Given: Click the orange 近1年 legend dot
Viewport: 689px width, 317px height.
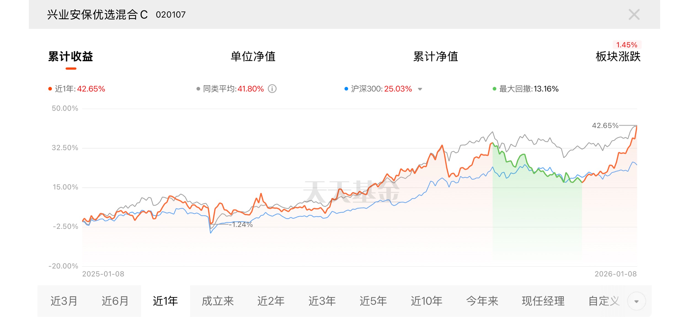Looking at the screenshot, I should coord(50,89).
